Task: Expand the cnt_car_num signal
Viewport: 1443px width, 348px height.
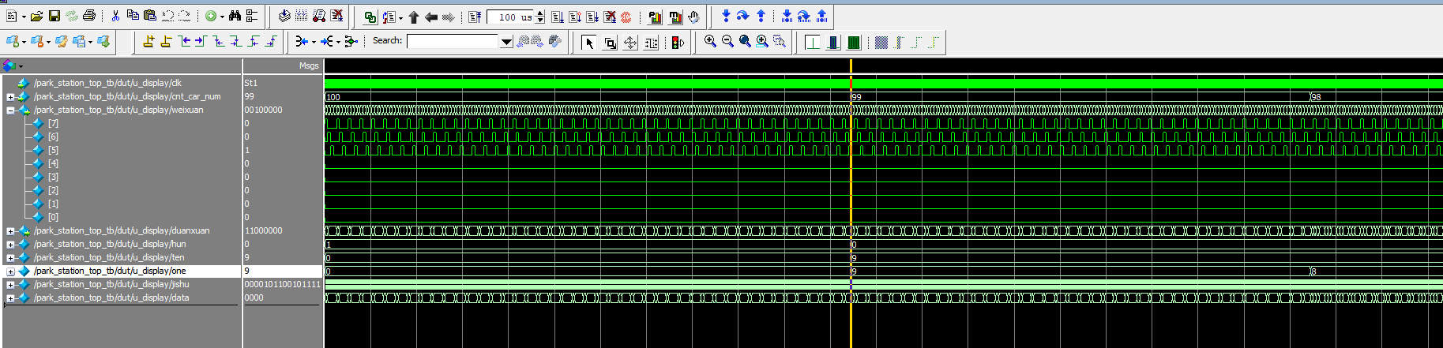Action: [x=10, y=97]
